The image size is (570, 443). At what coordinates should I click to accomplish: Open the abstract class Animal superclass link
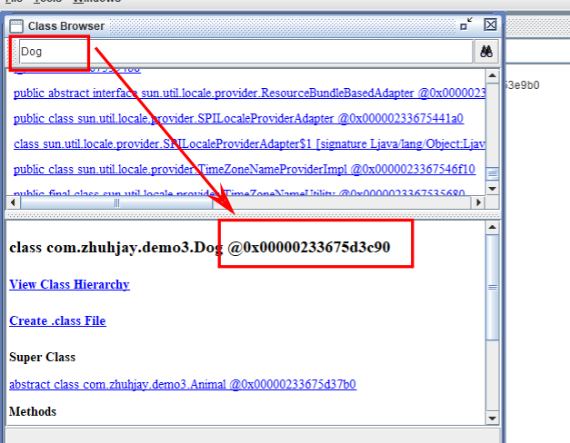182,384
